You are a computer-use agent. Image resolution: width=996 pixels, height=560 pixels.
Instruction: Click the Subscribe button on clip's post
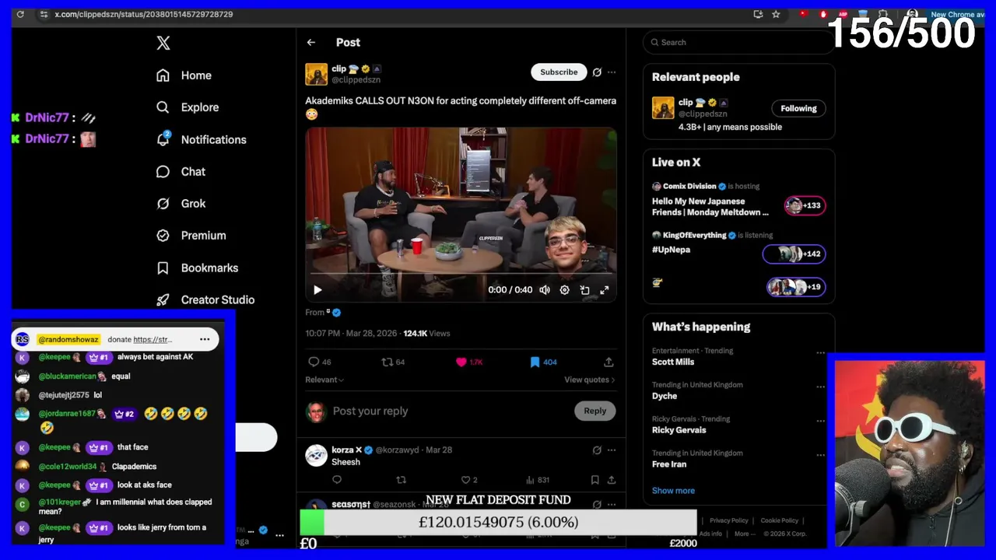pos(559,72)
